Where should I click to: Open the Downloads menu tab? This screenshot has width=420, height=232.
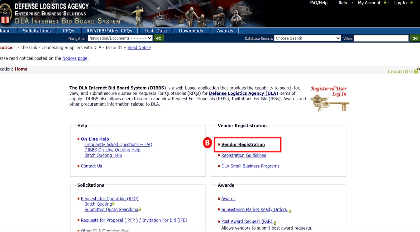coord(191,31)
